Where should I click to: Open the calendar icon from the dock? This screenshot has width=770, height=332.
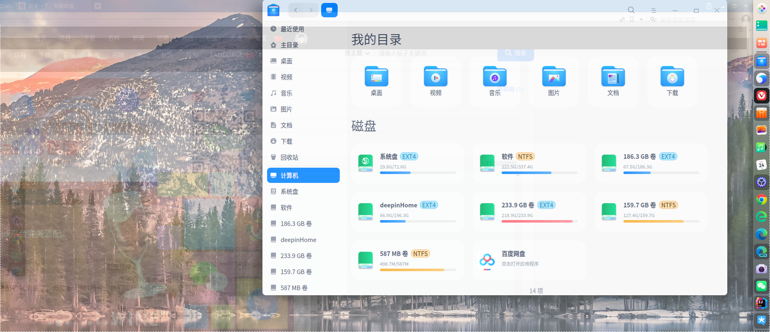(762, 165)
